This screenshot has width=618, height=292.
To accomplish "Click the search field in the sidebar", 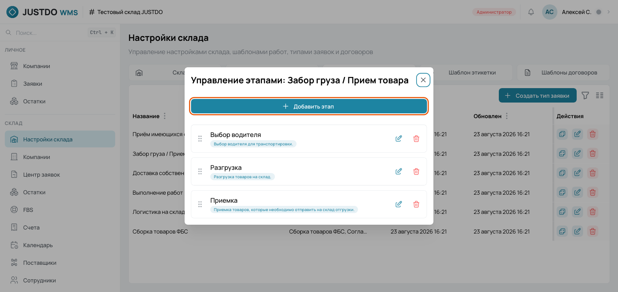I will [60, 32].
